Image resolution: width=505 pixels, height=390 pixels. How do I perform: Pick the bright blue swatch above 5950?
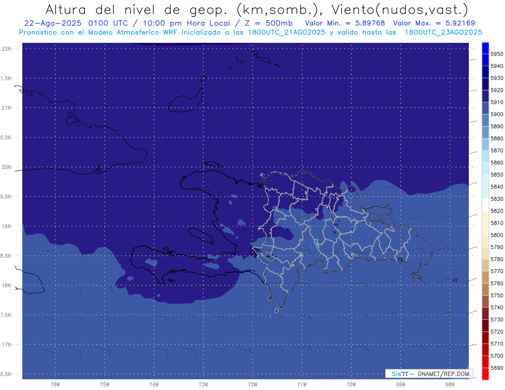485,48
